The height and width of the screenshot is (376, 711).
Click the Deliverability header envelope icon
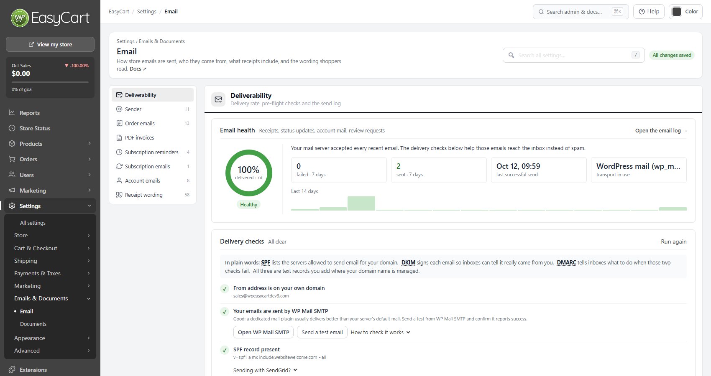pos(218,99)
